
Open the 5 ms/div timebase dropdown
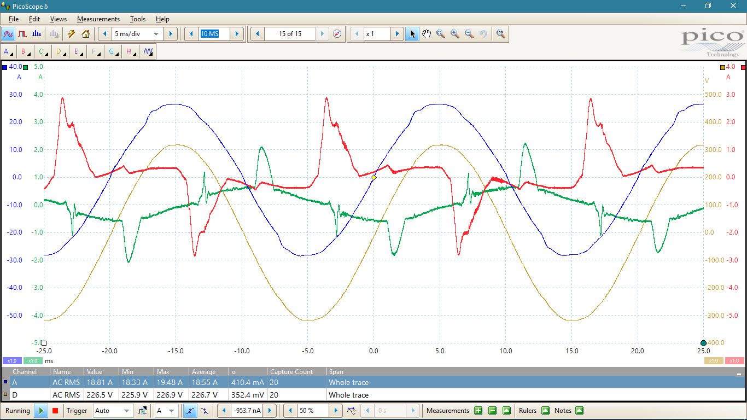pyautogui.click(x=156, y=34)
